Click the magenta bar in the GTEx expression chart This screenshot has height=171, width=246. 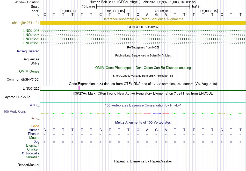point(79,88)
